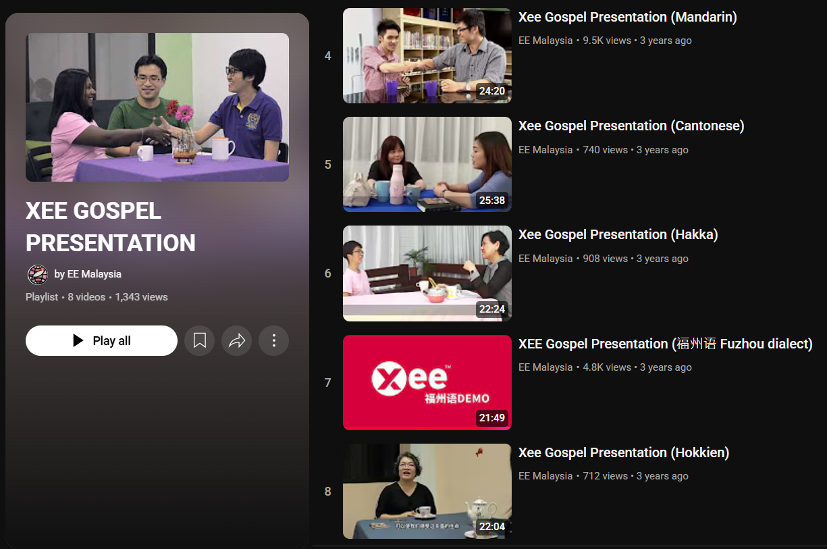Open title Xee Gospel Presentation (Mandarin)
This screenshot has width=827, height=549.
pos(628,18)
